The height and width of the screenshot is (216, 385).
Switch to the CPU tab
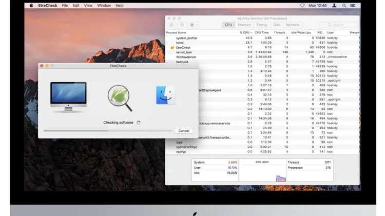pos(228,25)
